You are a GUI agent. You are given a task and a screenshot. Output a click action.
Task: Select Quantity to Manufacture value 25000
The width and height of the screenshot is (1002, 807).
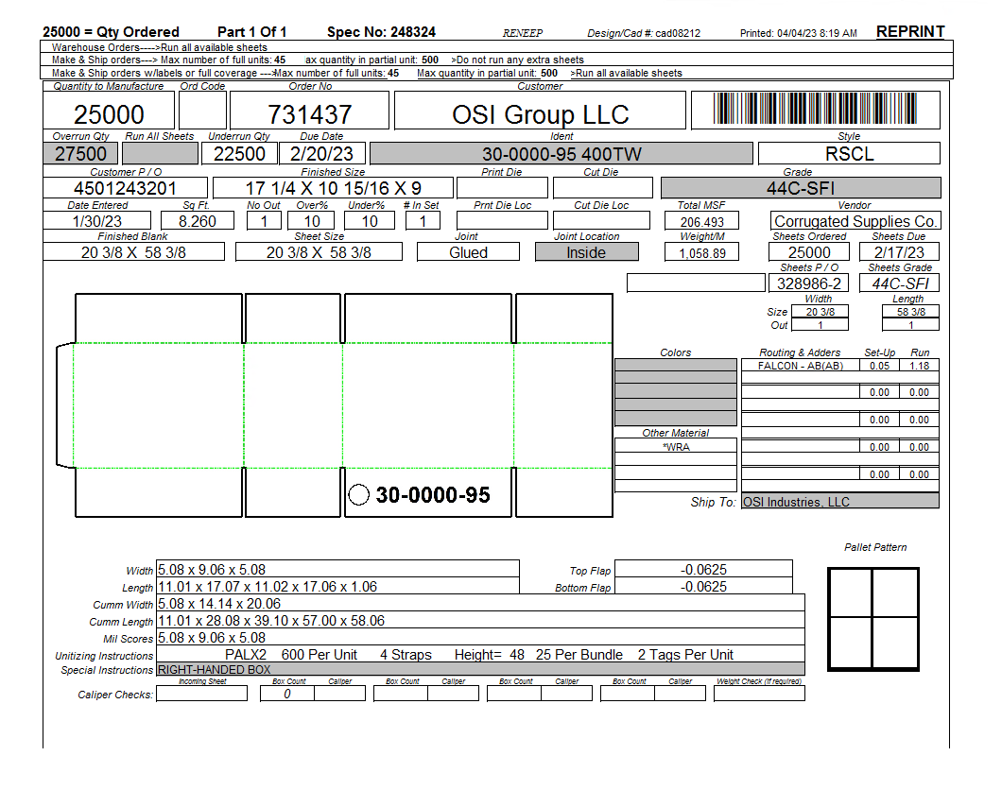109,112
